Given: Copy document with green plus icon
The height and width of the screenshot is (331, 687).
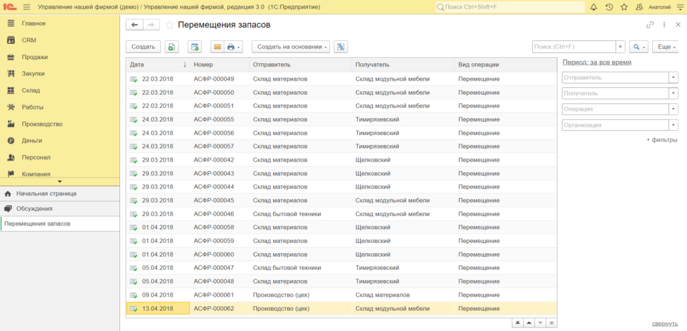Looking at the screenshot, I should click(x=172, y=47).
